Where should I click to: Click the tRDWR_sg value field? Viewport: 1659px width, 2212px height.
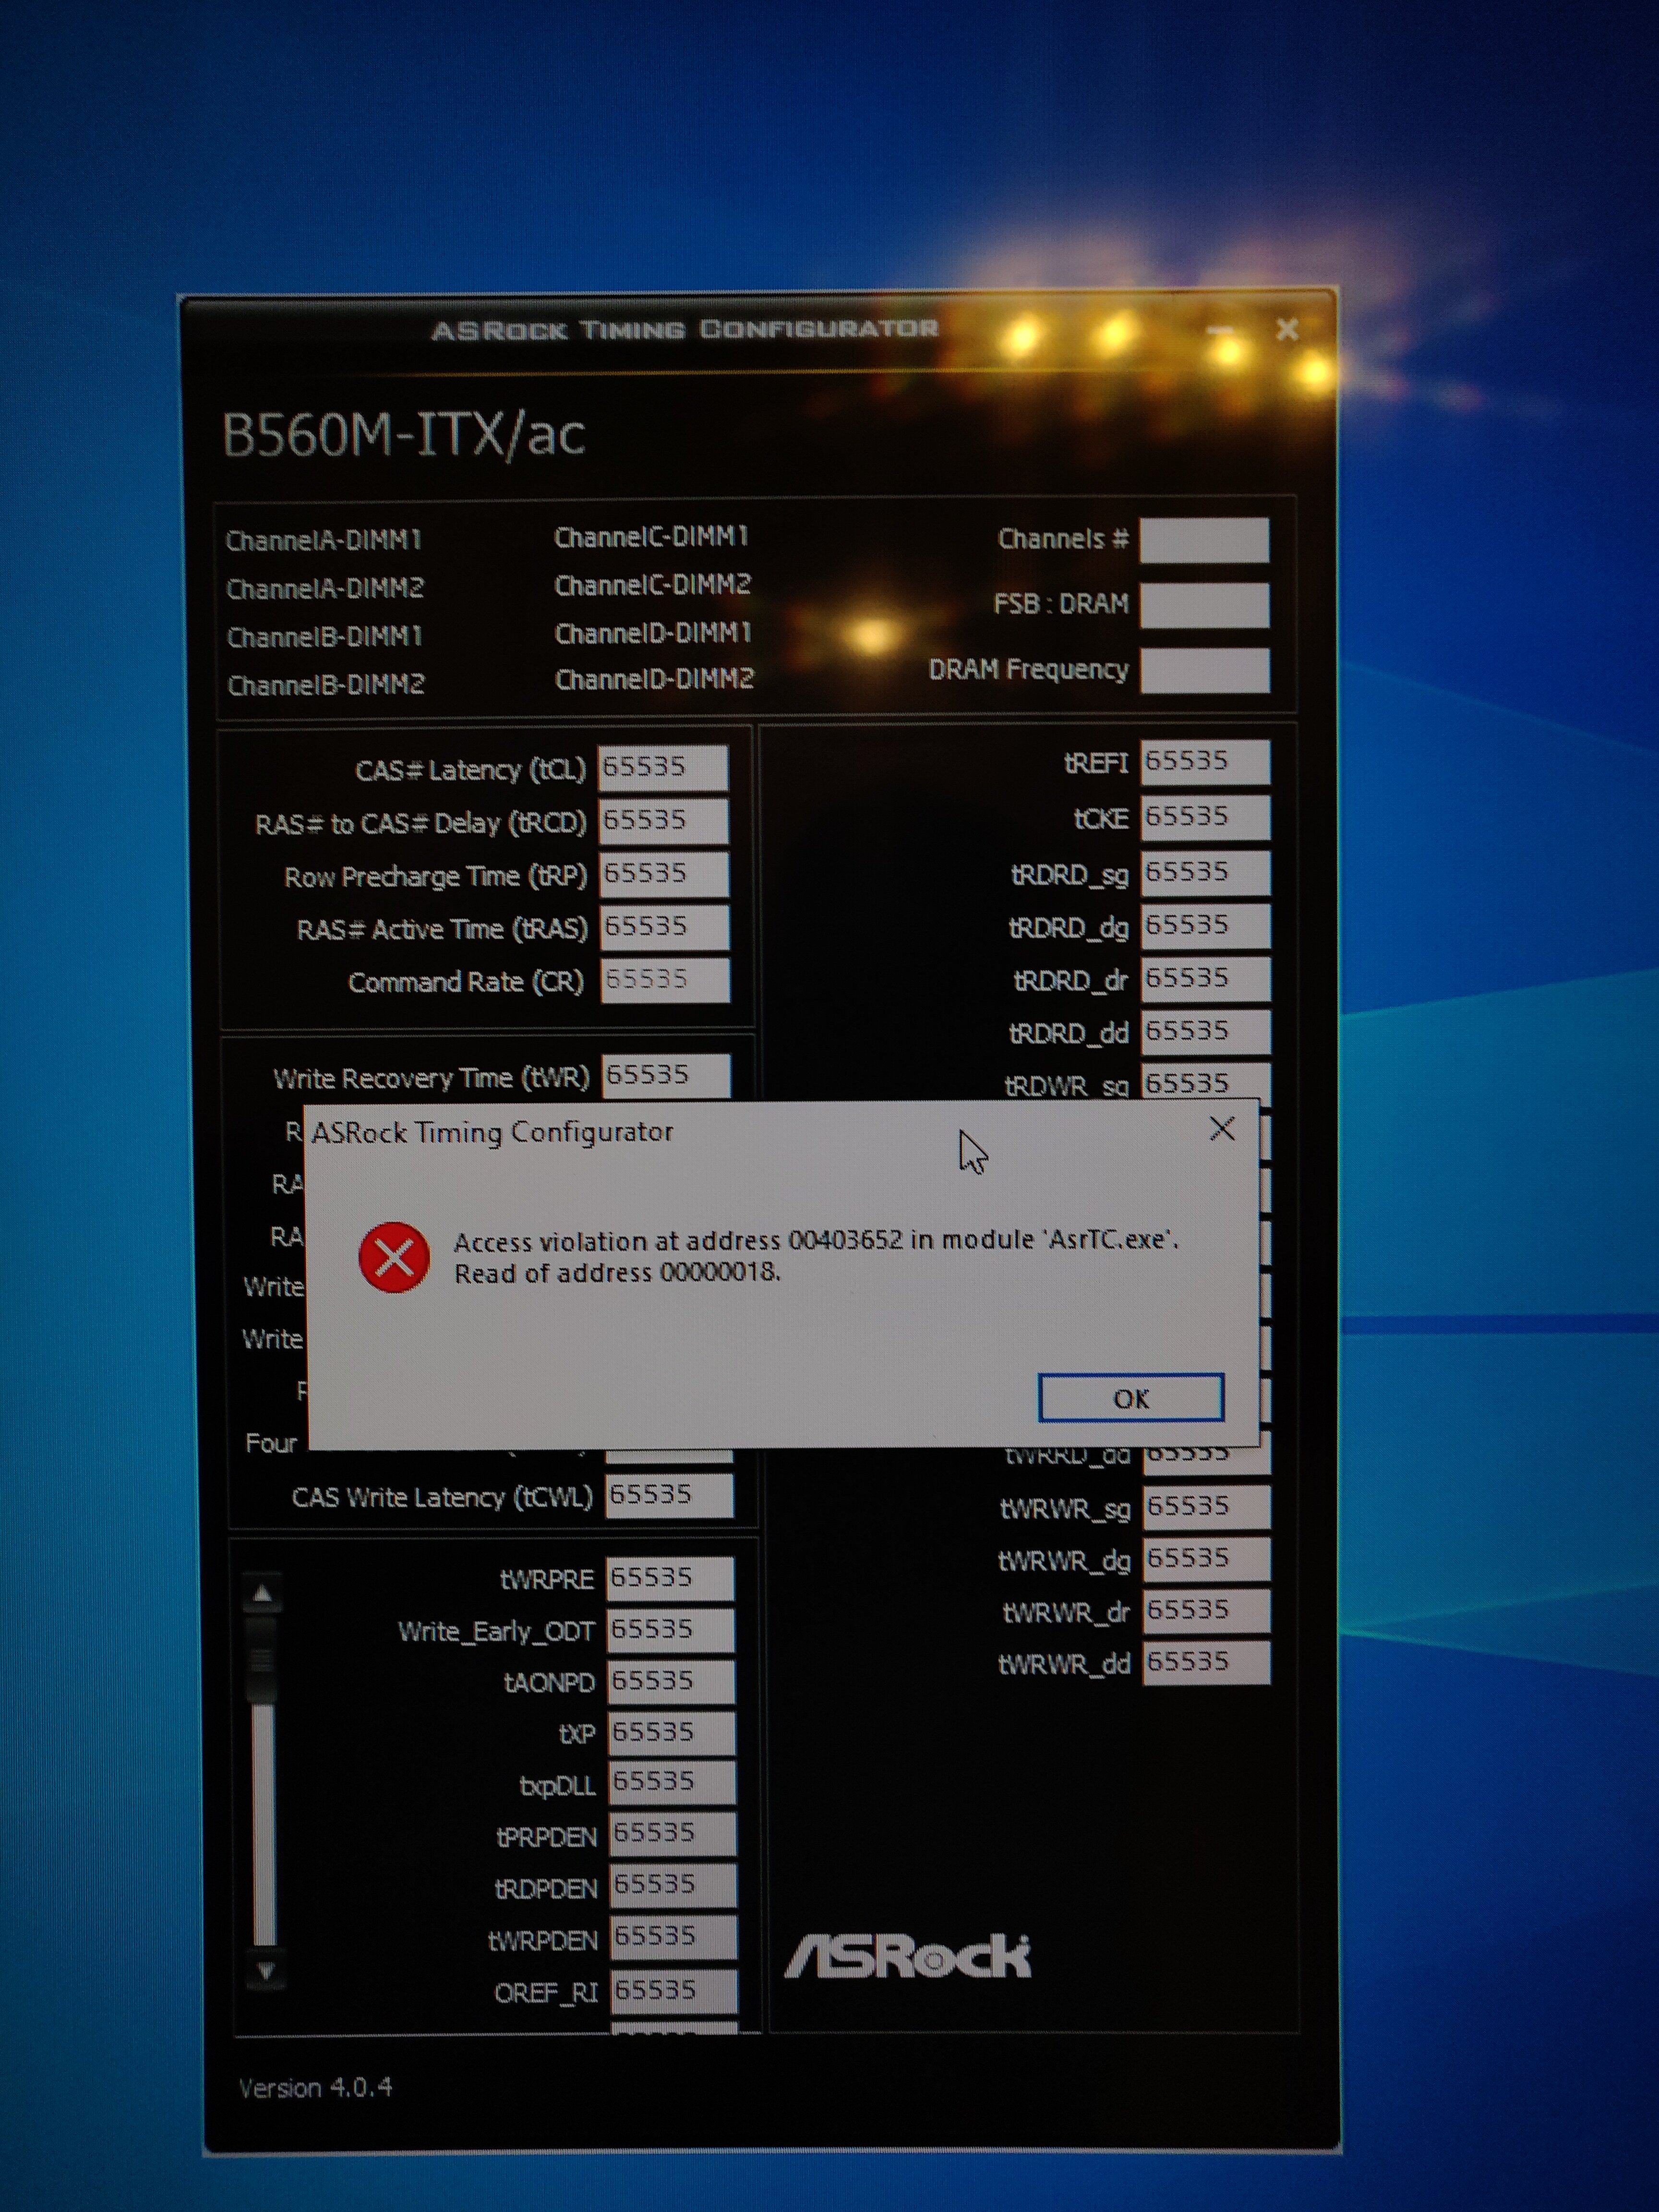pos(1206,1082)
